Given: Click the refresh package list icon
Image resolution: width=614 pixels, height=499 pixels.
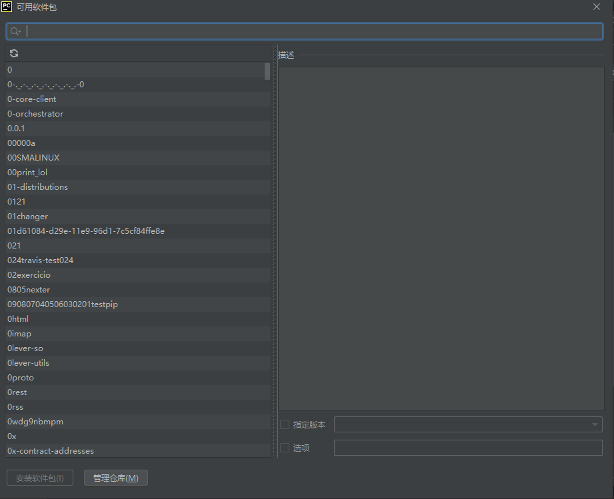Looking at the screenshot, I should (x=14, y=53).
